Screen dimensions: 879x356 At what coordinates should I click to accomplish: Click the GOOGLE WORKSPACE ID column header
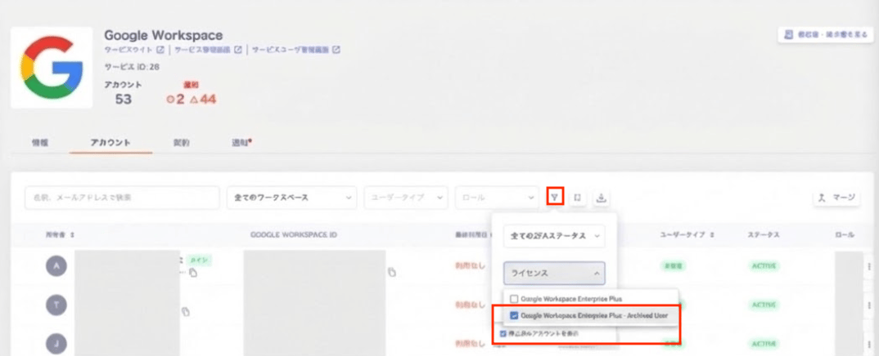pyautogui.click(x=294, y=235)
